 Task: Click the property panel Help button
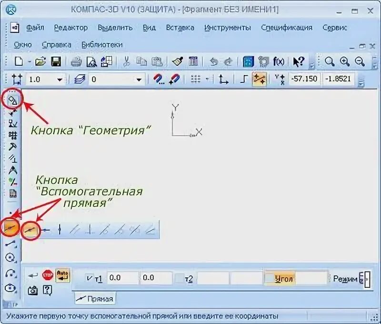47,290
